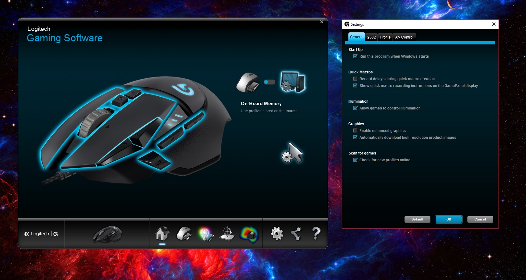
Task: Click OK in Settings dialog
Action: [449, 219]
